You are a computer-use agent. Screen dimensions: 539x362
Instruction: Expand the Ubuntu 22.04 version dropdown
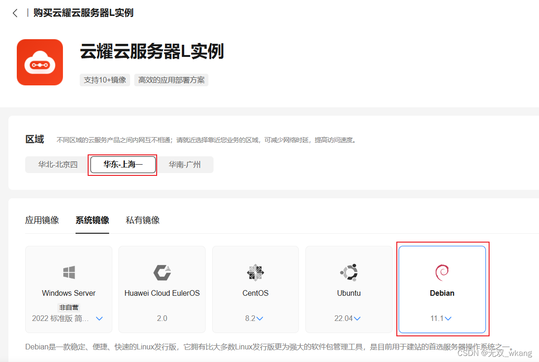tap(357, 319)
